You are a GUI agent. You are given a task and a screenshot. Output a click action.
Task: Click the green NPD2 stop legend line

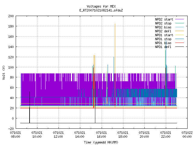tap(180, 23)
